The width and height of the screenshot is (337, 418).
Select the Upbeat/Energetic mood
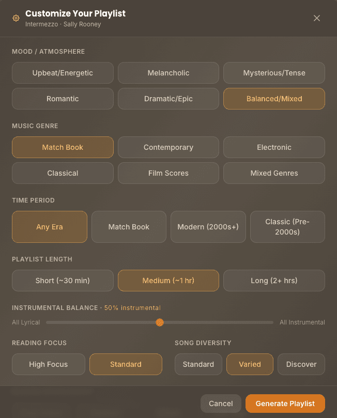[x=63, y=73]
